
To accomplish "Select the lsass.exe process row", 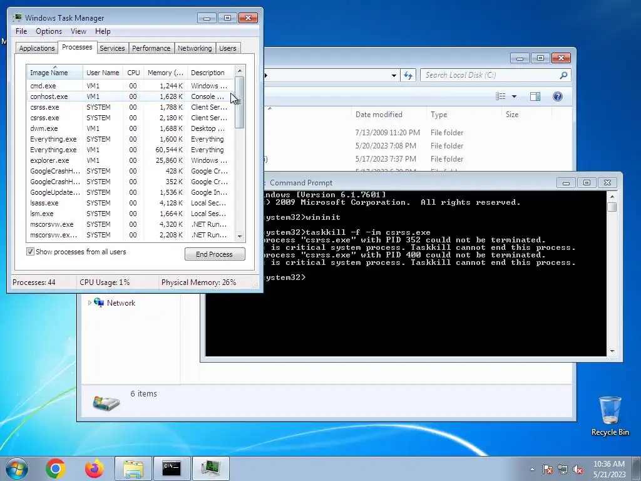I will pos(130,203).
